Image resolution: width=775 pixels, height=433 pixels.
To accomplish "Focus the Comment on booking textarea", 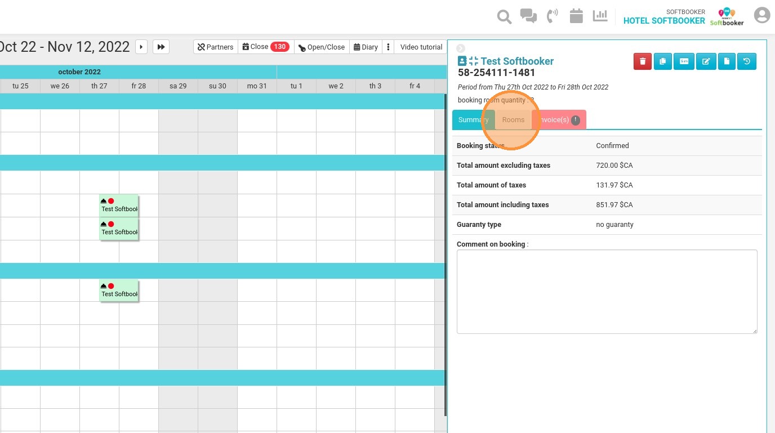I will [x=607, y=292].
